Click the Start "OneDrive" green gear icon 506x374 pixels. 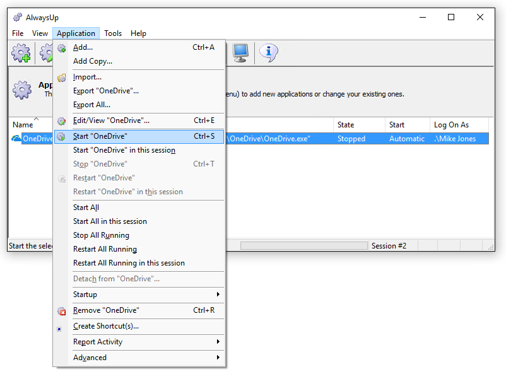tap(61, 136)
